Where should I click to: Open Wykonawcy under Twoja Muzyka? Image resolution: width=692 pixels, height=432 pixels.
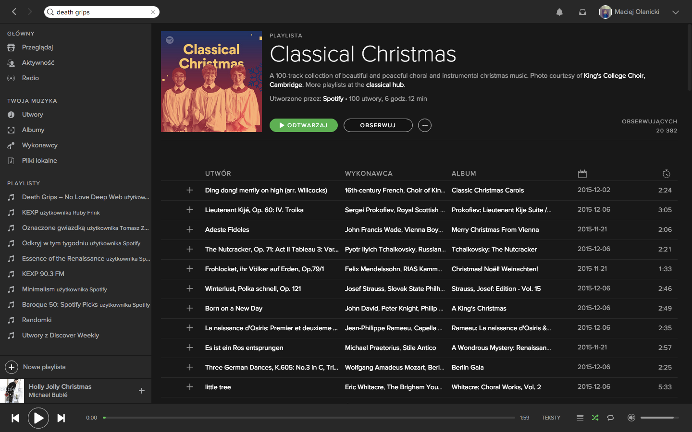[x=40, y=145]
